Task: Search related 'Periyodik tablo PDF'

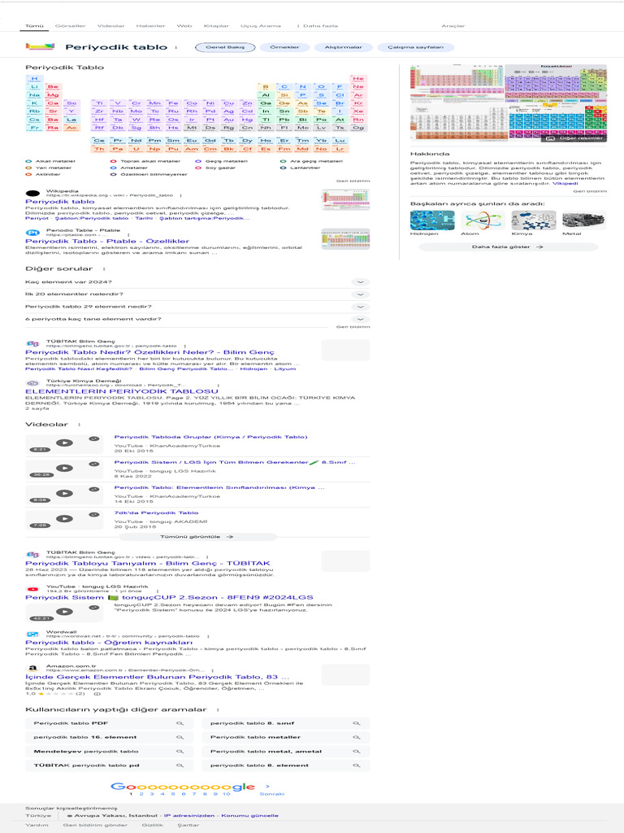Action: point(109,723)
